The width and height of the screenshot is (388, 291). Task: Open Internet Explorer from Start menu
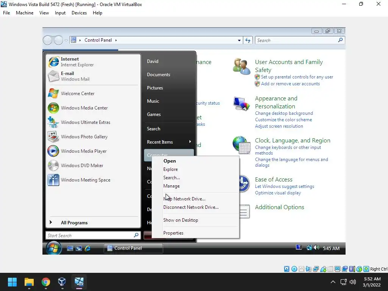tap(93, 62)
